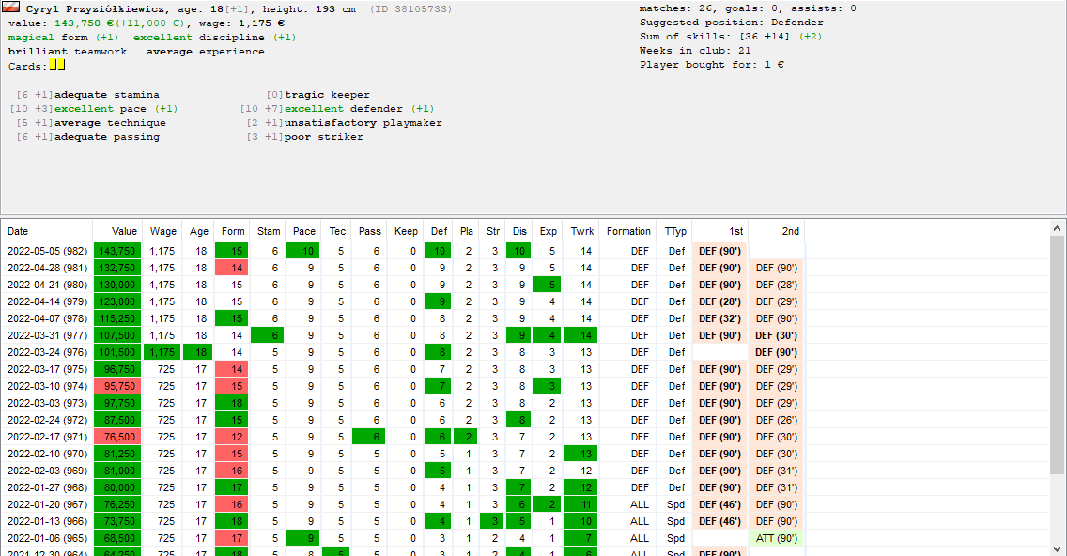
Task: Click the DEF (32') cell in the 1st column
Action: tap(720, 318)
